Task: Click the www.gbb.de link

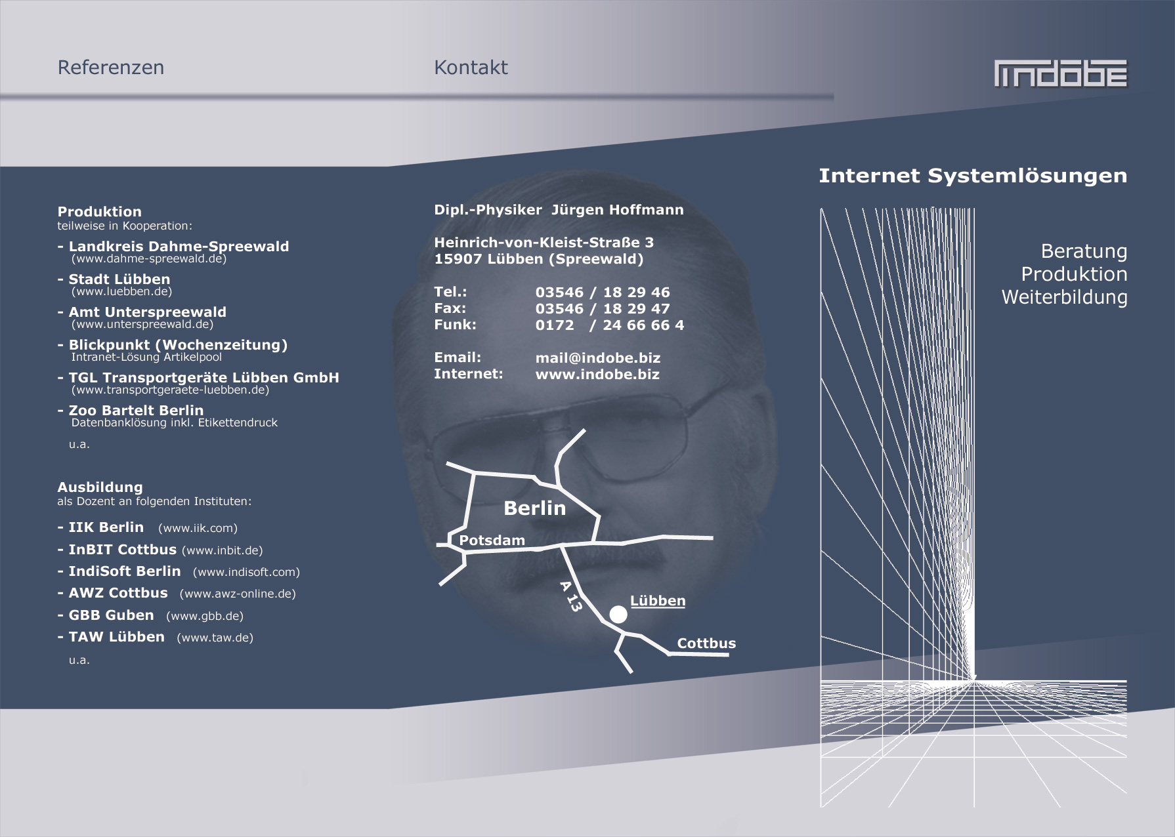Action: pos(205,617)
